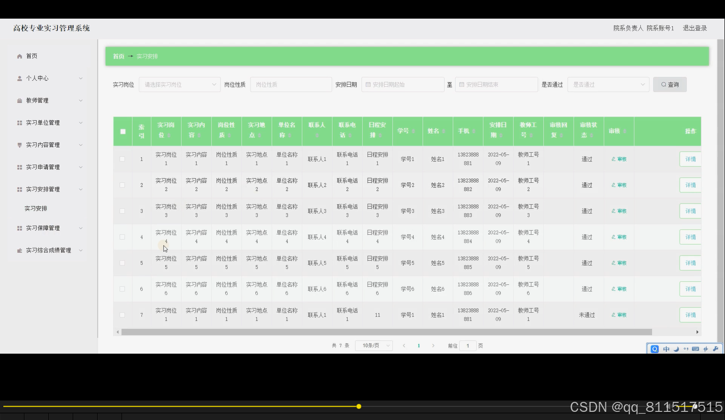Go to previous page arrow in pagination
Screen dimensions: 725x420
[x=404, y=346]
